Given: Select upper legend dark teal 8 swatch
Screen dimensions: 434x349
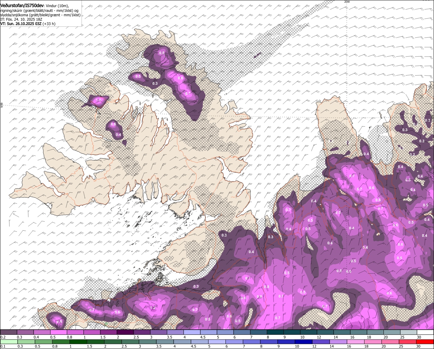Looking at the screenshot, I should [275, 332].
